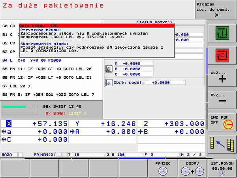Select the highlighted X axis label
The height and width of the screenshot is (178, 237).
tap(9, 124)
